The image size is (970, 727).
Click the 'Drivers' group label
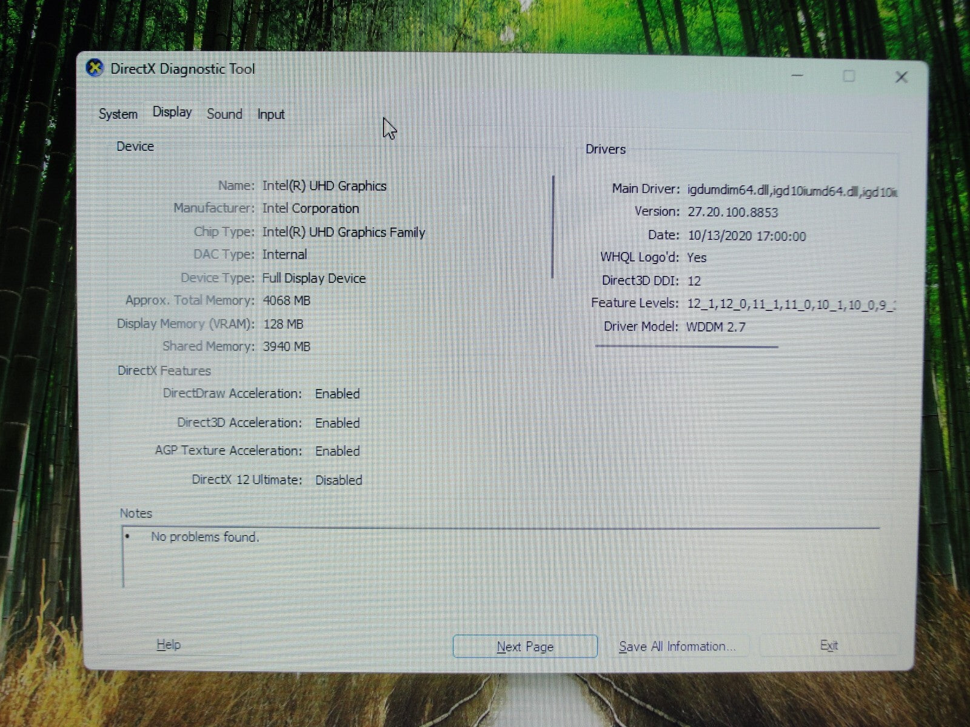606,149
